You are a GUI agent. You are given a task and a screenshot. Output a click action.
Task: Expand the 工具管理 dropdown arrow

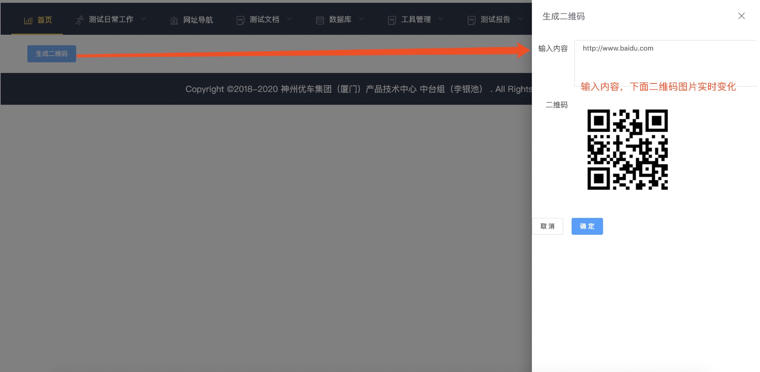click(x=441, y=19)
